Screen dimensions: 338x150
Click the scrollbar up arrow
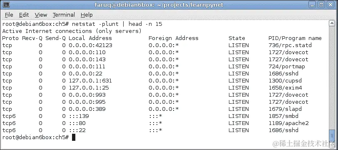(x=332, y=23)
